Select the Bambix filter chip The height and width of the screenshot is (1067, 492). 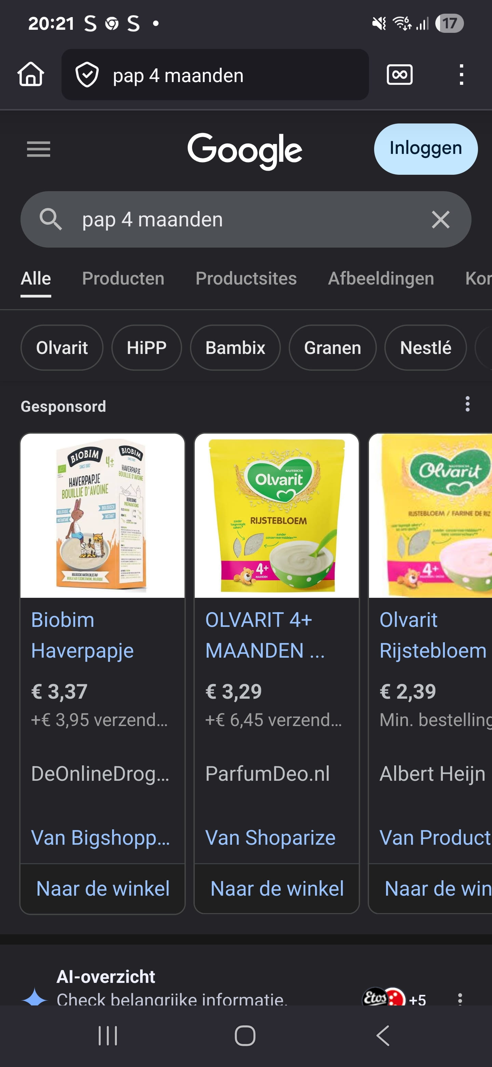point(235,347)
